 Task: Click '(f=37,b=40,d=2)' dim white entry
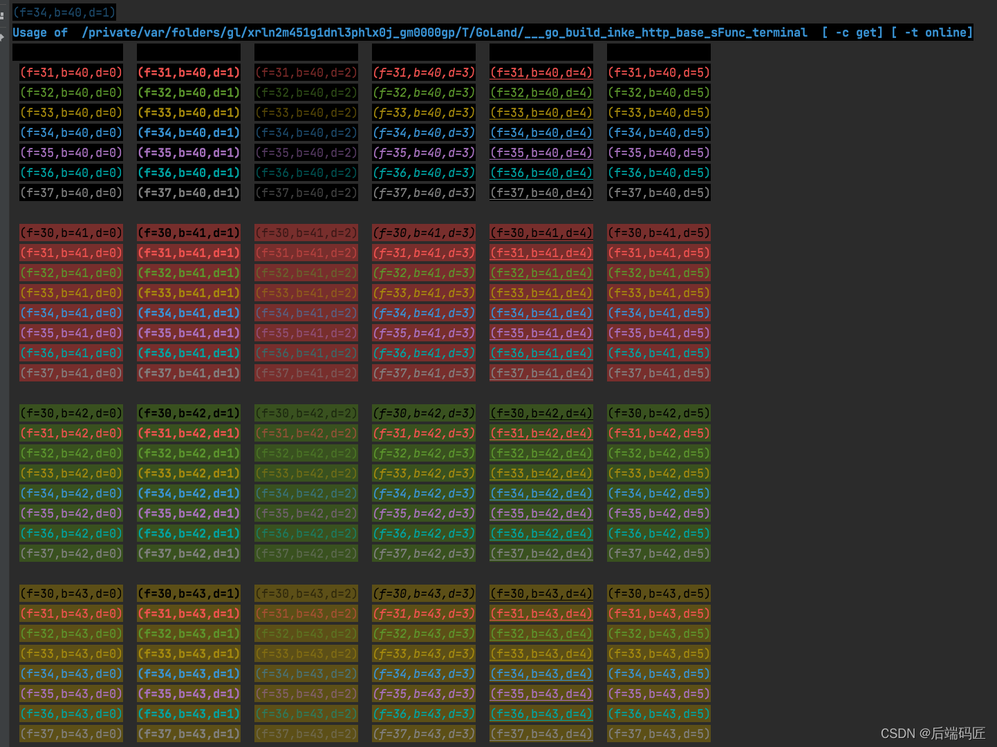[x=306, y=193]
